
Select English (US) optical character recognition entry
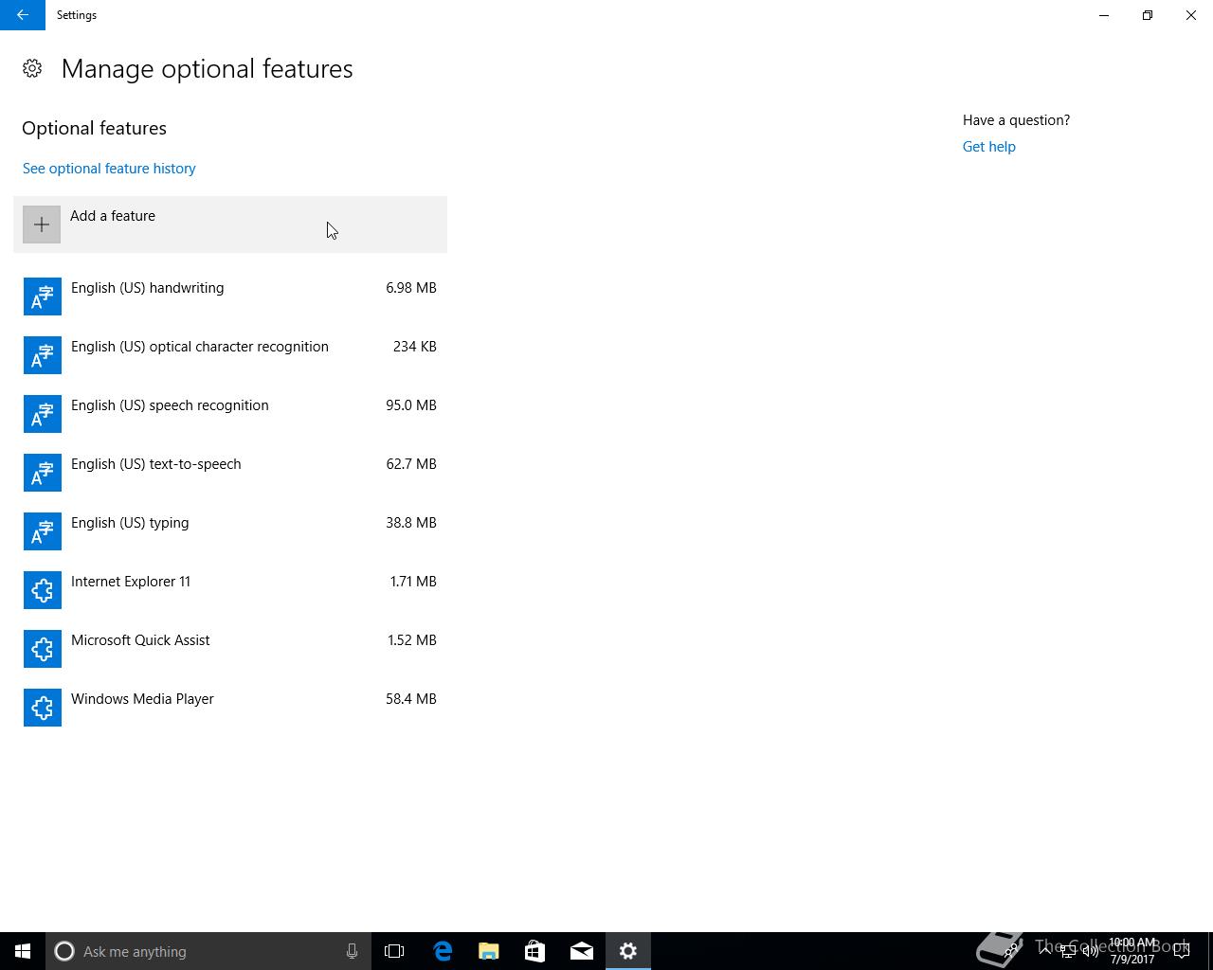230,355
